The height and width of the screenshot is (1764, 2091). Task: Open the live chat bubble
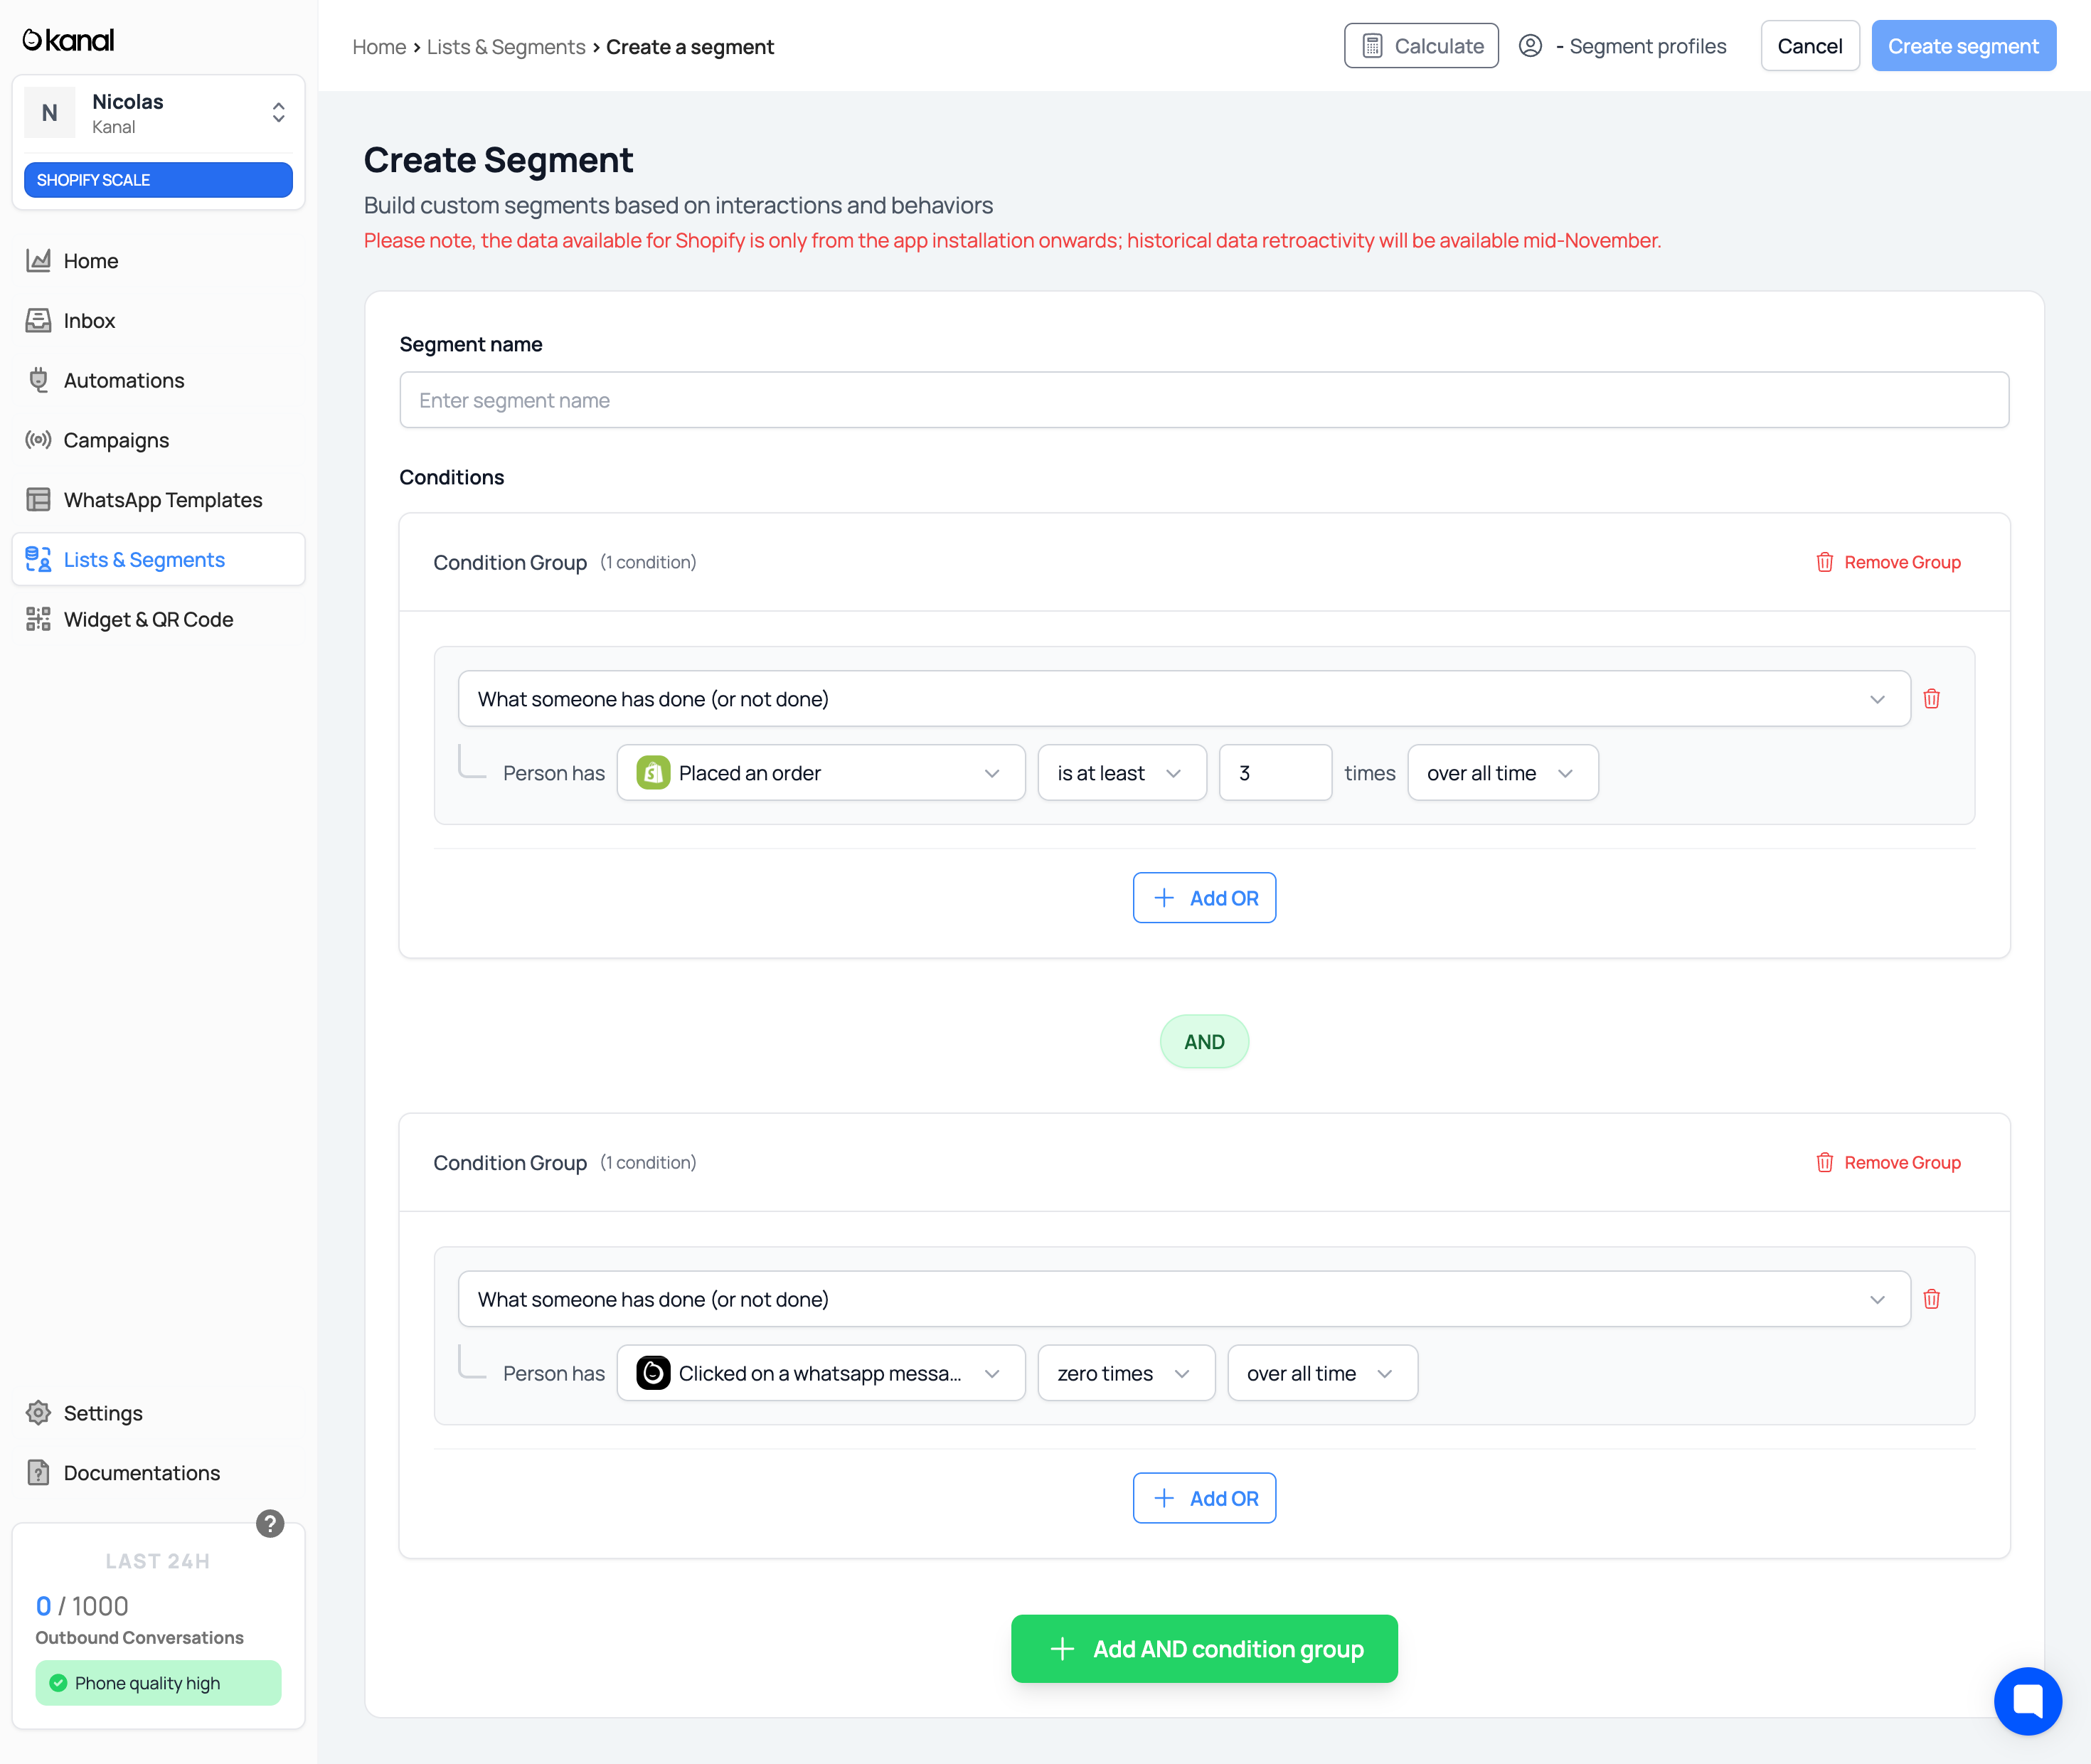point(2027,1700)
